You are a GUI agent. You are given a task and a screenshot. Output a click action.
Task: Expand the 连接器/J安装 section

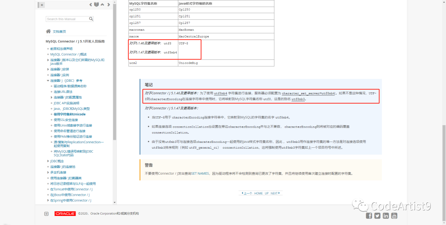(x=48, y=69)
